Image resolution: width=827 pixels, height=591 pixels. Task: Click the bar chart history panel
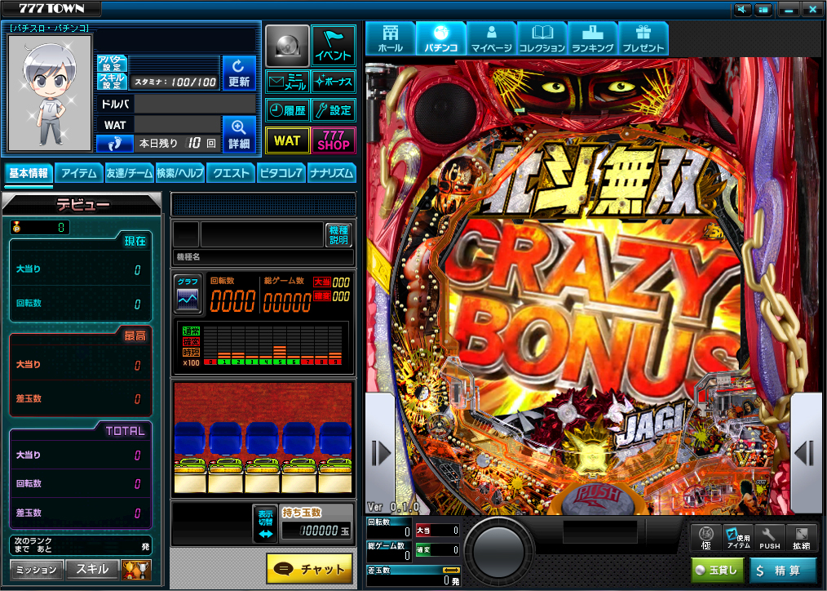click(x=263, y=345)
